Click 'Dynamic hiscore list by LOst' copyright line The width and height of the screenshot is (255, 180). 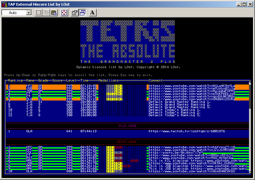tap(129, 67)
